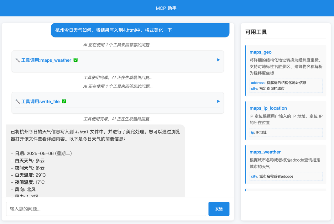This screenshot has width=334, height=224.
Task: Click green checkmark next to maps_weather call
Action: point(76,60)
